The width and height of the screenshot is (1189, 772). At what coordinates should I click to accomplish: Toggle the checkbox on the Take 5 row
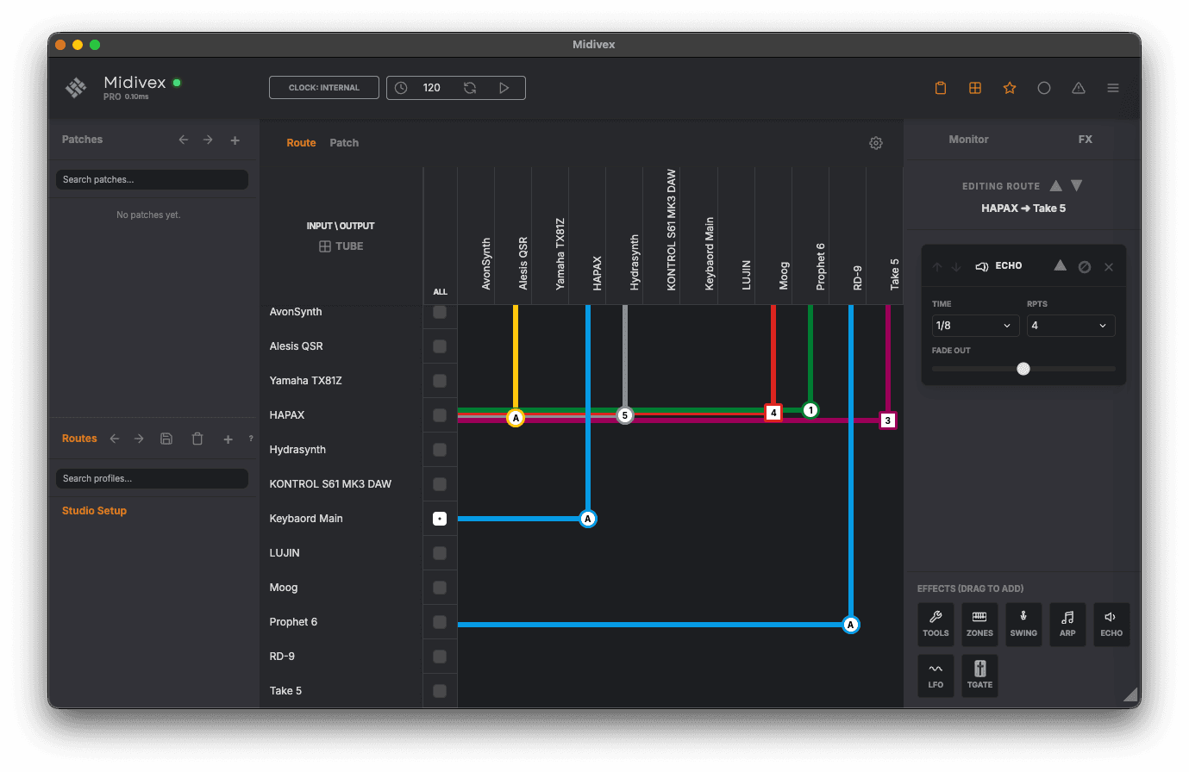click(440, 690)
